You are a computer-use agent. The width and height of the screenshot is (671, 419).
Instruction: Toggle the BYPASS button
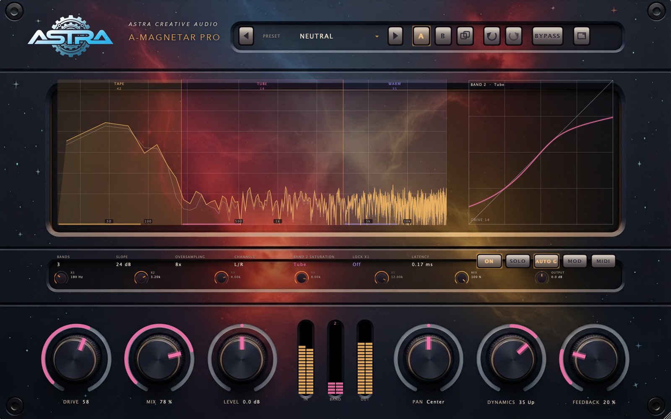tap(547, 36)
